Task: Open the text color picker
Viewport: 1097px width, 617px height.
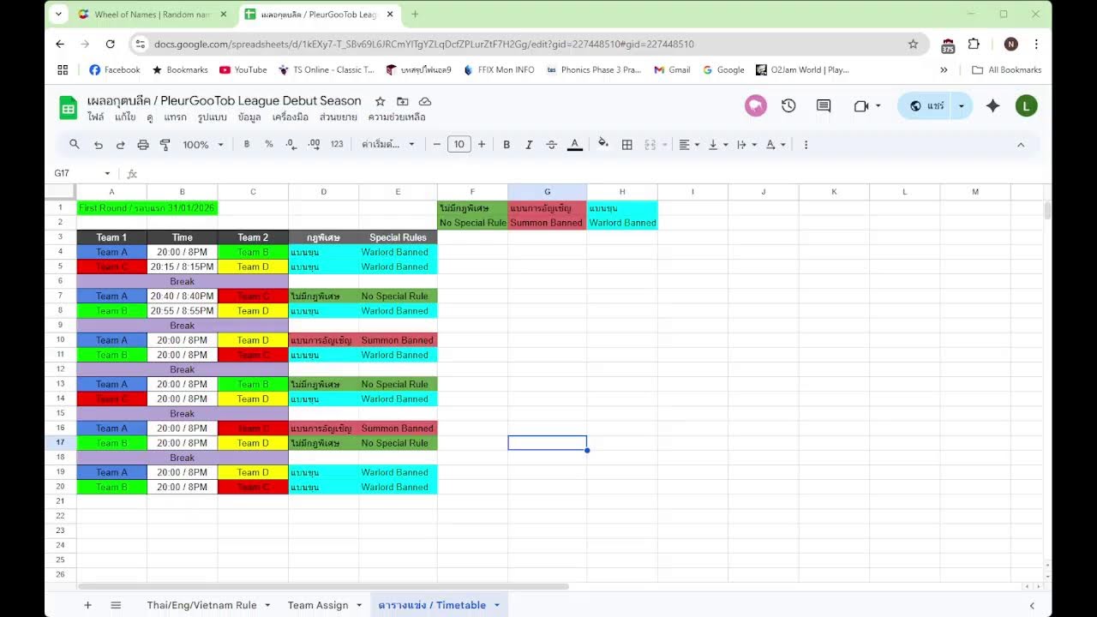Action: (x=575, y=145)
